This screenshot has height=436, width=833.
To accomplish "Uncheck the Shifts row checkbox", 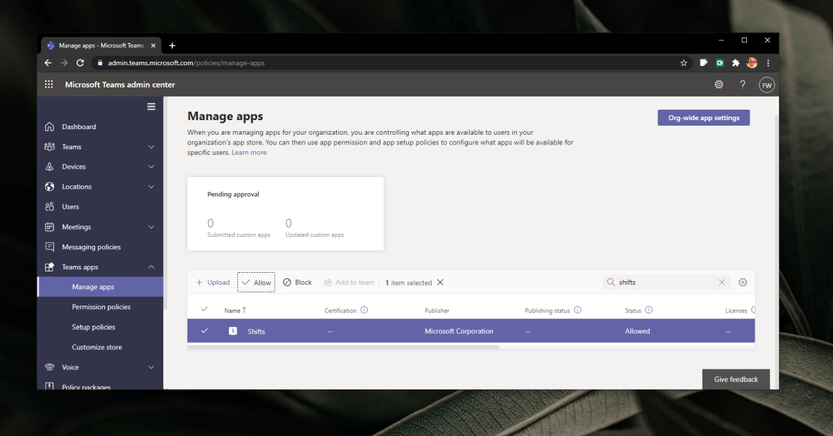I will 204,331.
